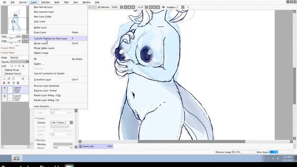Toggle visibility eye of Layer2

click(5, 88)
